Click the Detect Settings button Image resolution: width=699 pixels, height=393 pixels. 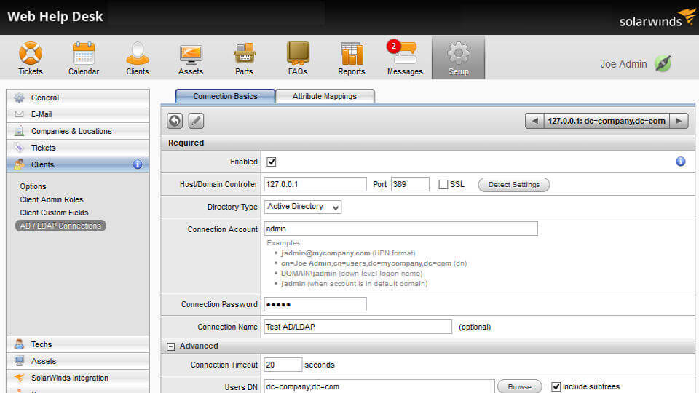(513, 184)
